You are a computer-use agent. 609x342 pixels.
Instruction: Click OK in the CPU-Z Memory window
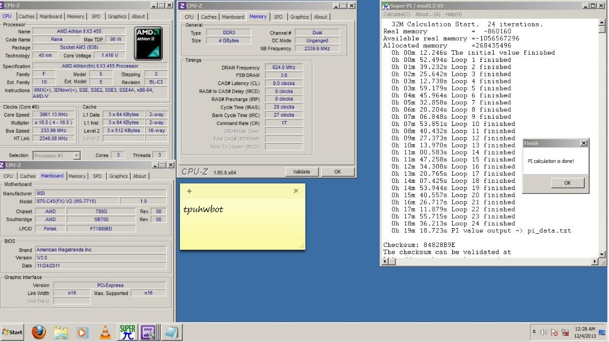pyautogui.click(x=337, y=171)
